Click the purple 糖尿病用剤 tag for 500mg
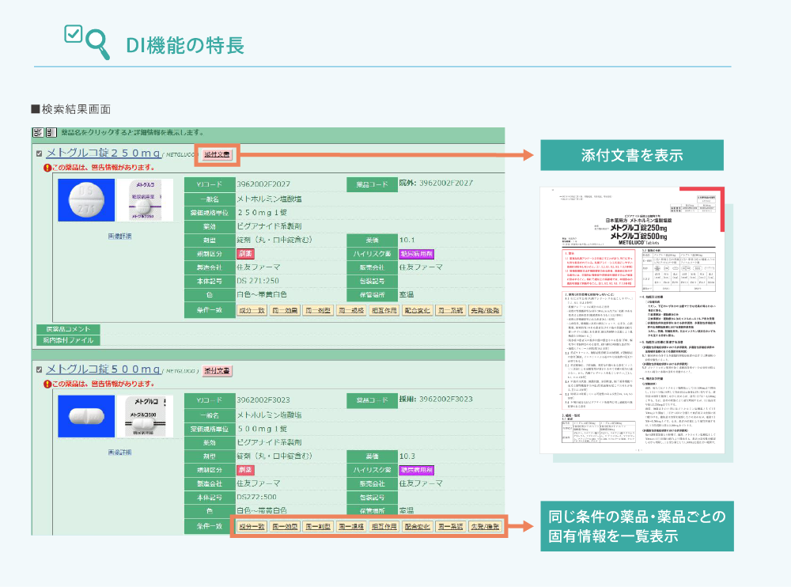791x587 pixels. tap(417, 470)
